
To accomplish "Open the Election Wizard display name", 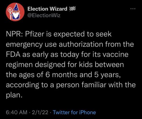I will click(x=47, y=9).
